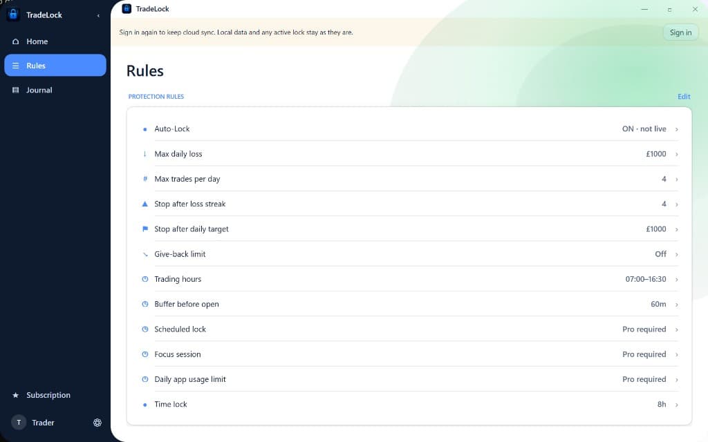Click the Rules list icon
This screenshot has height=442, width=708.
click(x=16, y=66)
